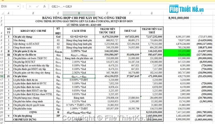
Task: Open the FileThietKe.vn logo
Action: 186,9
